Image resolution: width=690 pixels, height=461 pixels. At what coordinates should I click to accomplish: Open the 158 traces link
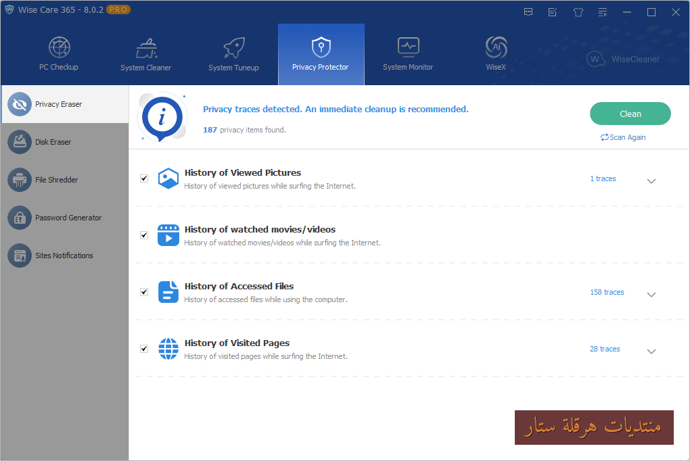tap(607, 292)
